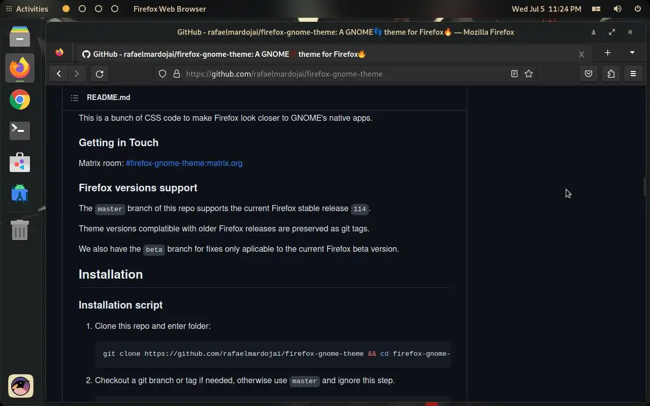
Task: Click the page vertical scrollbar thumb
Action: [645, 186]
